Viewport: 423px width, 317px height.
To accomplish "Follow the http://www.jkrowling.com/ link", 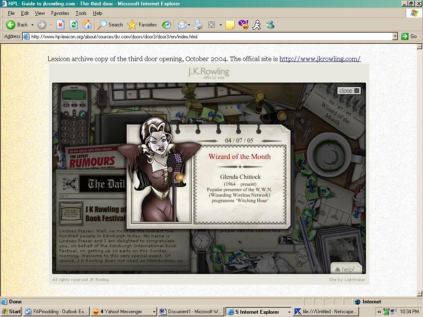I will coord(320,59).
